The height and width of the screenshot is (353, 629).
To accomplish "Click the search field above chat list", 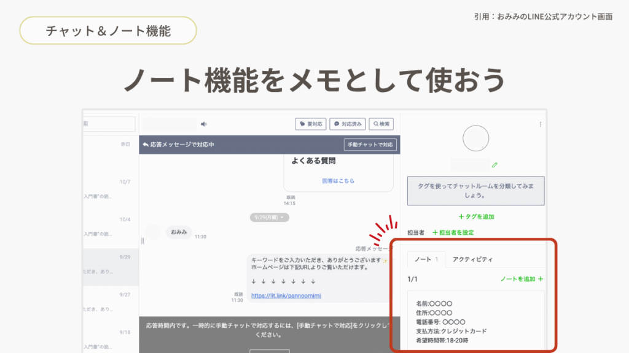I will click(x=109, y=124).
